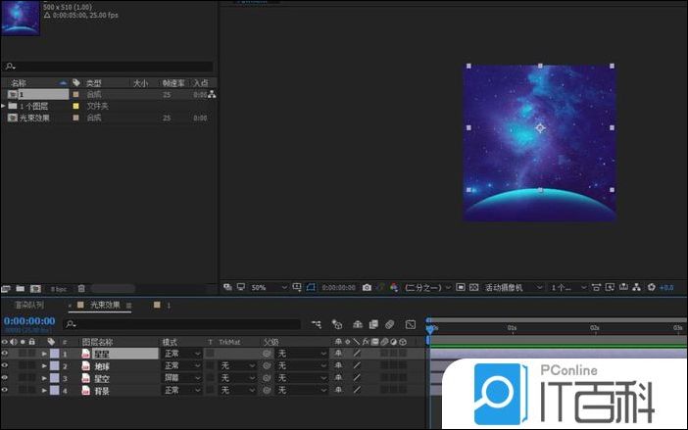
Task: Click the snapshot camera icon in viewer
Action: click(367, 288)
